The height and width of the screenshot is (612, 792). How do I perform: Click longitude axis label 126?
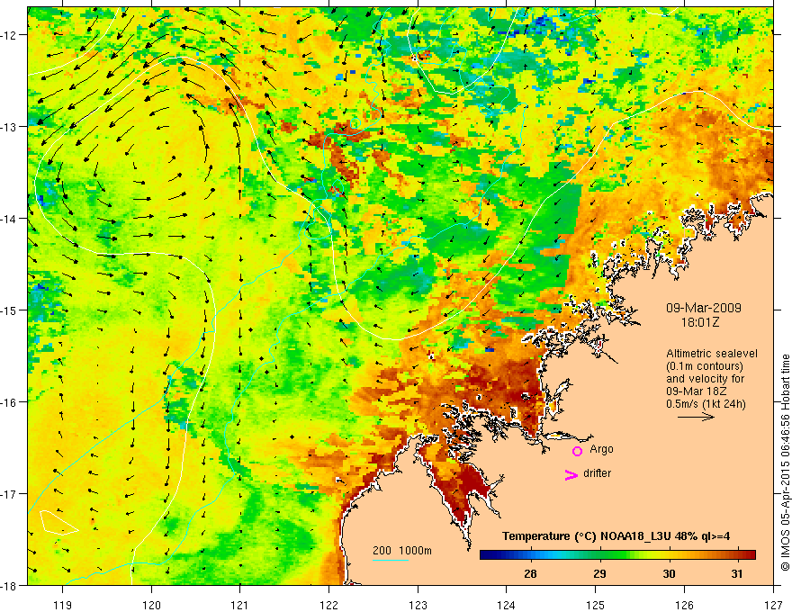[x=684, y=605]
